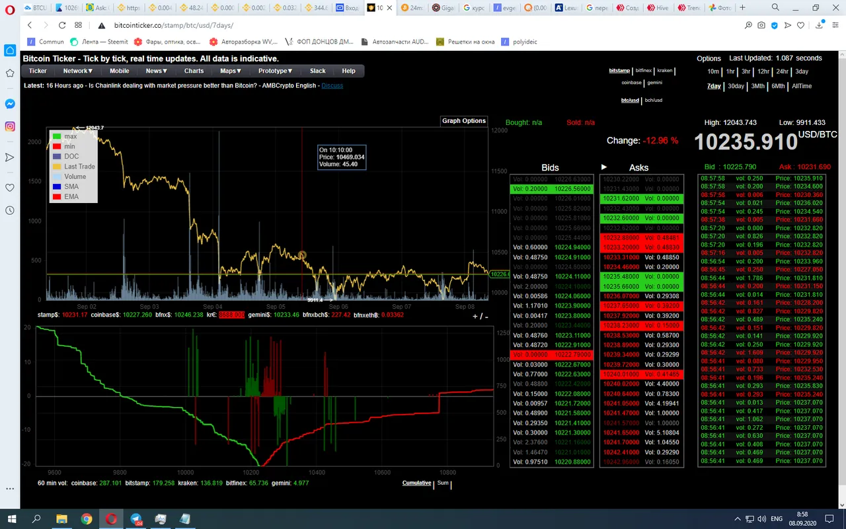Image resolution: width=846 pixels, height=529 pixels.
Task: Reload the bitcointicker page
Action: pyautogui.click(x=61, y=25)
